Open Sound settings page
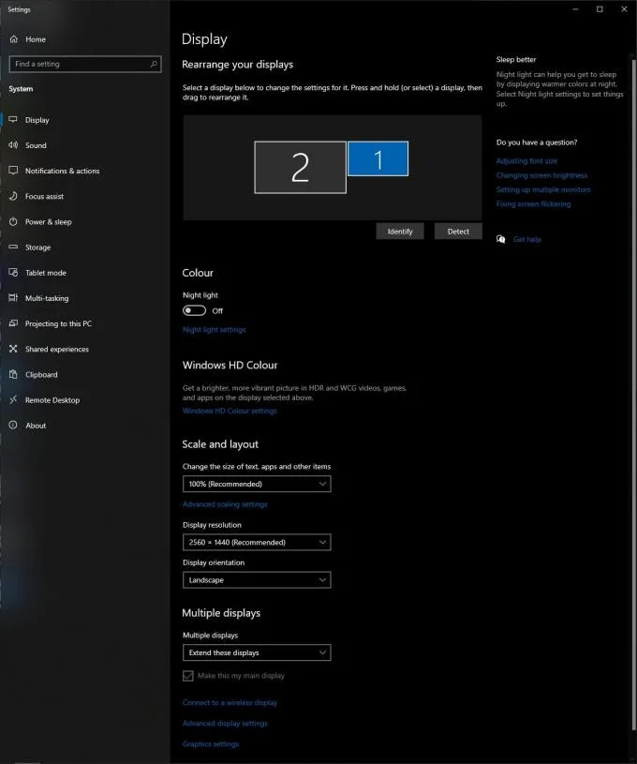The image size is (637, 764). point(36,145)
